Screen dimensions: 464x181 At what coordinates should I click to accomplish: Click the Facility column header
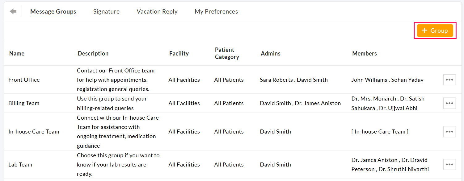[x=179, y=53]
